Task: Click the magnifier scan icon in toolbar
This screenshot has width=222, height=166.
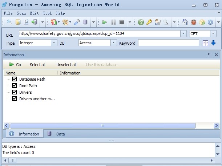Action: 9,22
